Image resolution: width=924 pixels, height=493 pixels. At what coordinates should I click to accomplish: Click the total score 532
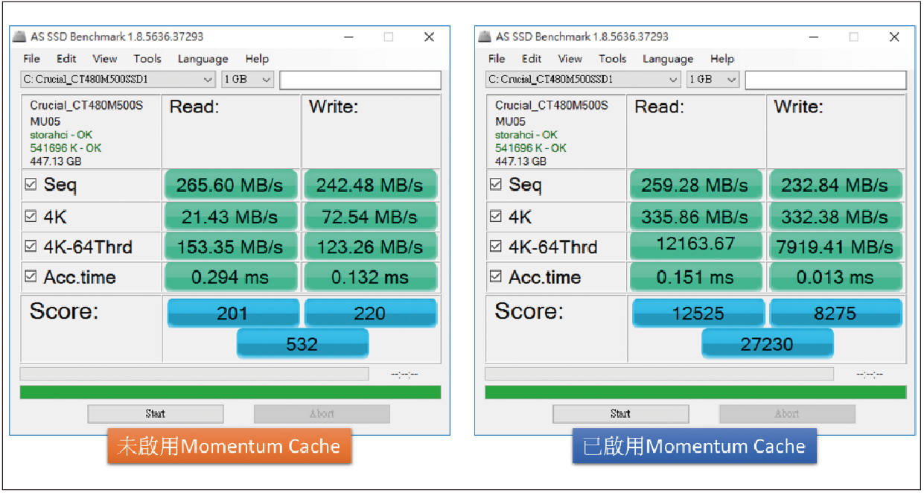tap(302, 343)
